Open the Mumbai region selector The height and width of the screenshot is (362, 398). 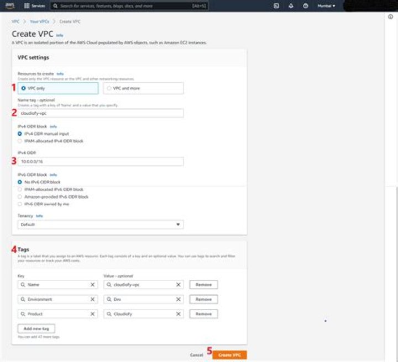(x=326, y=6)
